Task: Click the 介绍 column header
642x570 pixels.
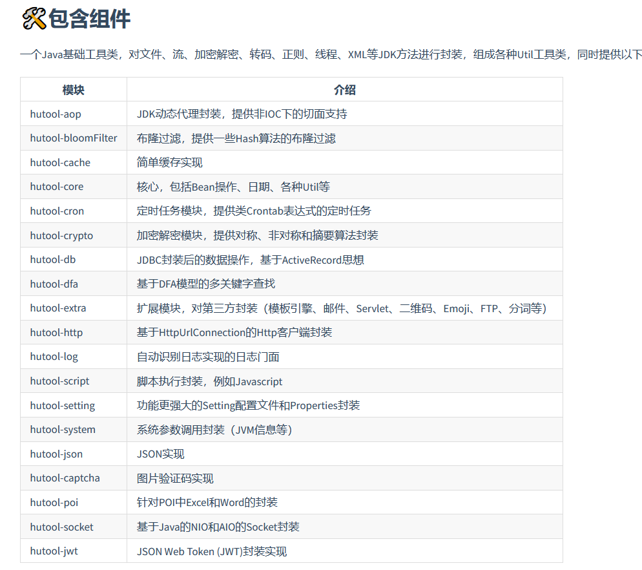Action: pyautogui.click(x=346, y=89)
